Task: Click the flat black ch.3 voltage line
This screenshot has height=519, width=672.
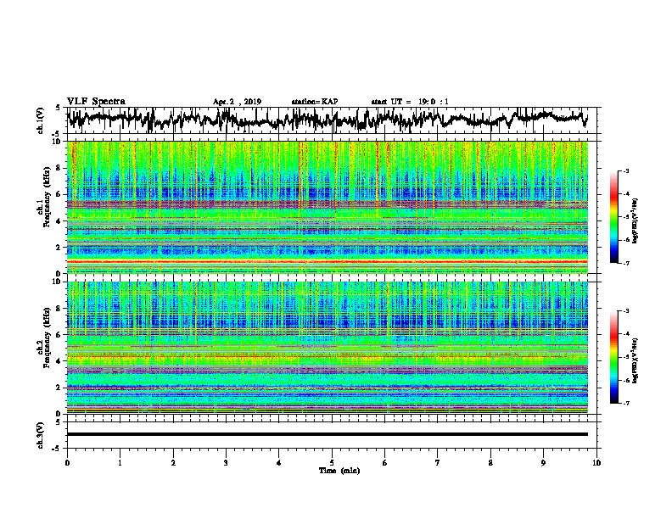Action: (327, 434)
